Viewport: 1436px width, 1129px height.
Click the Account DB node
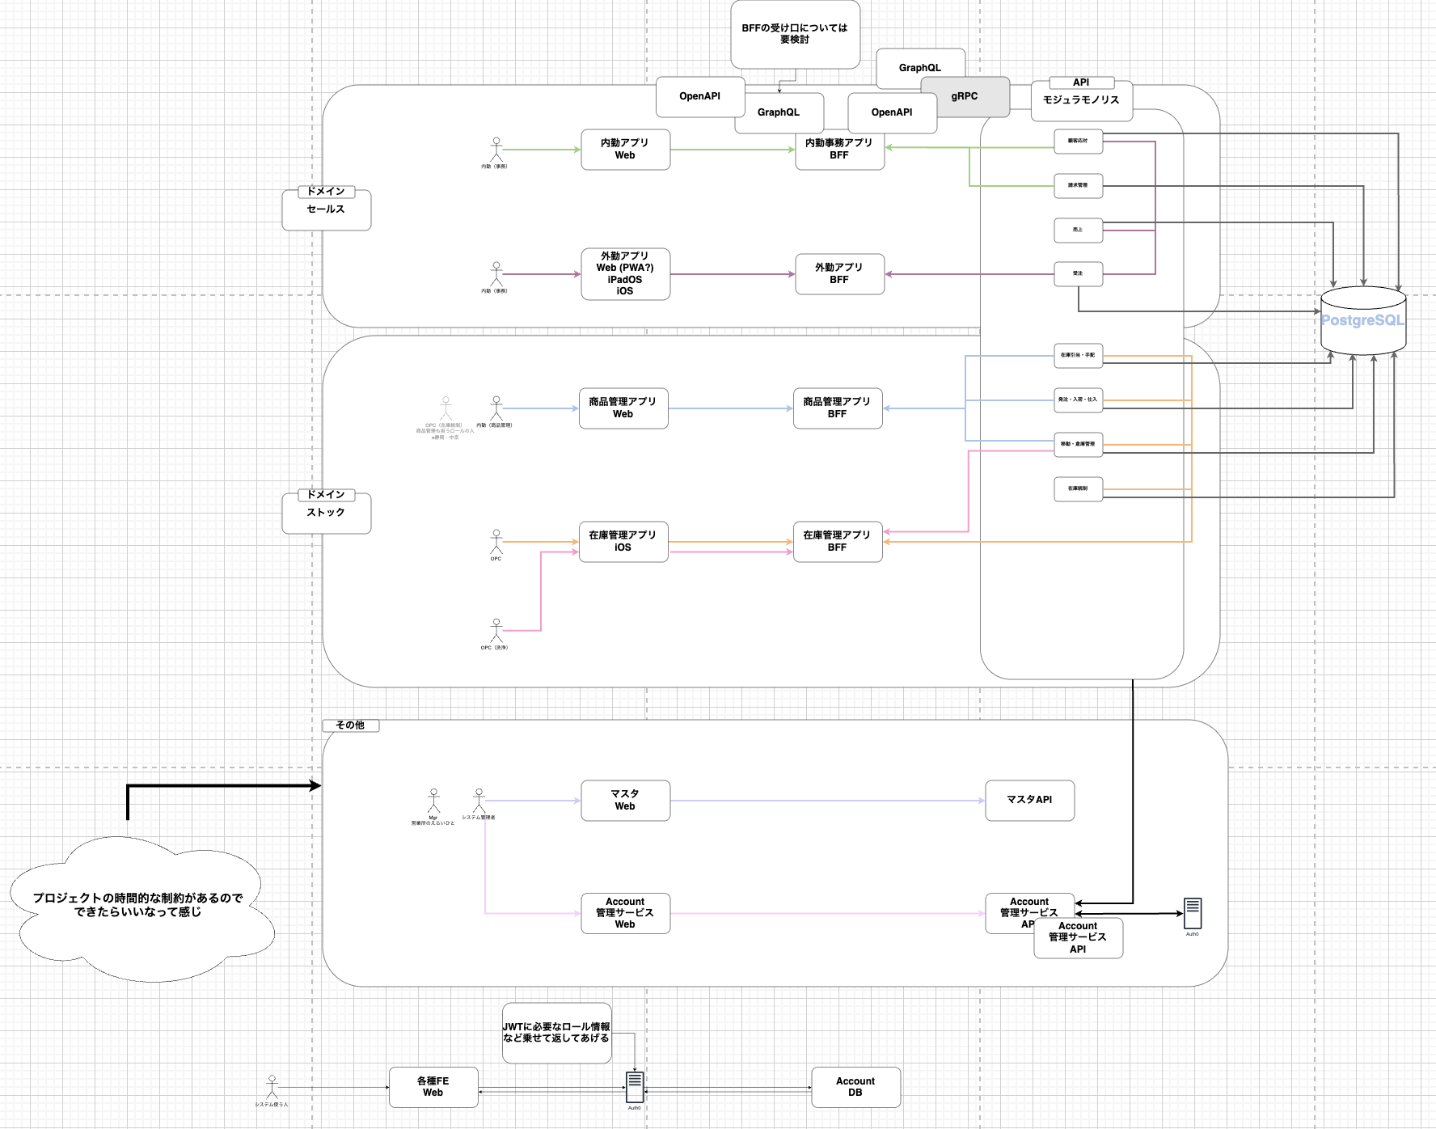pos(855,1087)
